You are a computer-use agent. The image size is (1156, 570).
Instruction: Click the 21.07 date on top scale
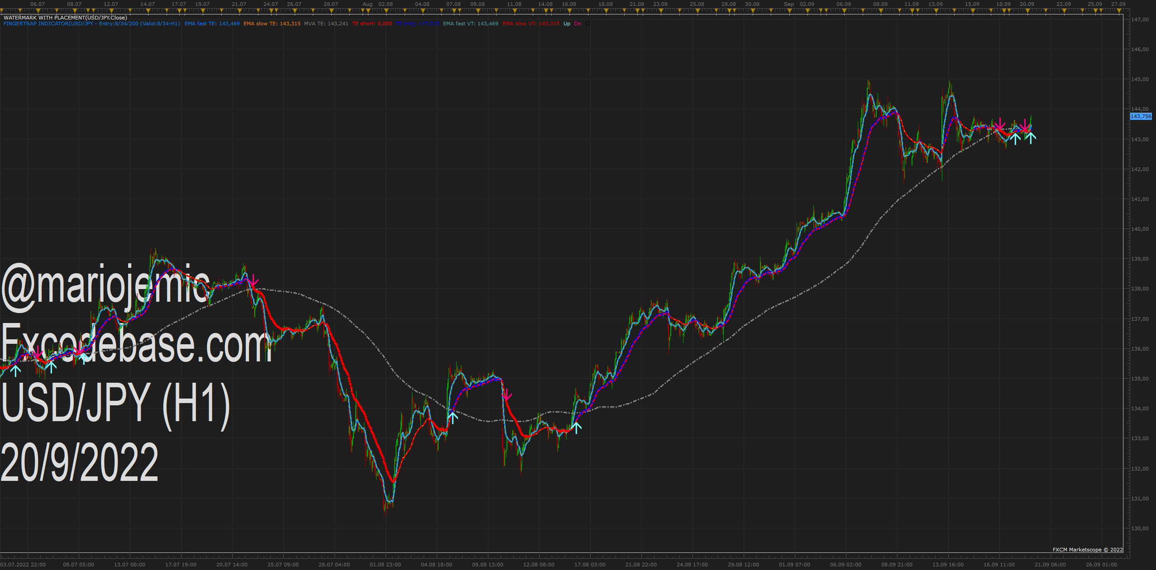point(239,4)
